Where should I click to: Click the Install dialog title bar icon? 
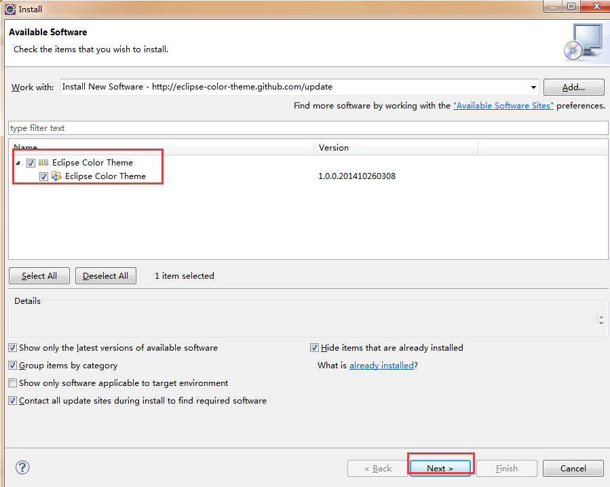point(10,9)
